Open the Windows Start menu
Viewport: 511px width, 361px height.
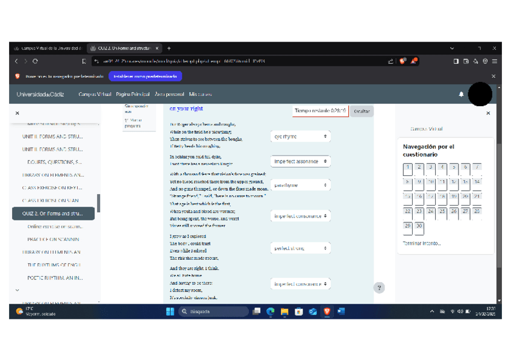[169, 312]
